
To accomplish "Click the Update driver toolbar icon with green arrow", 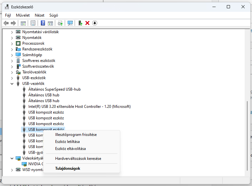I will click(x=81, y=23).
